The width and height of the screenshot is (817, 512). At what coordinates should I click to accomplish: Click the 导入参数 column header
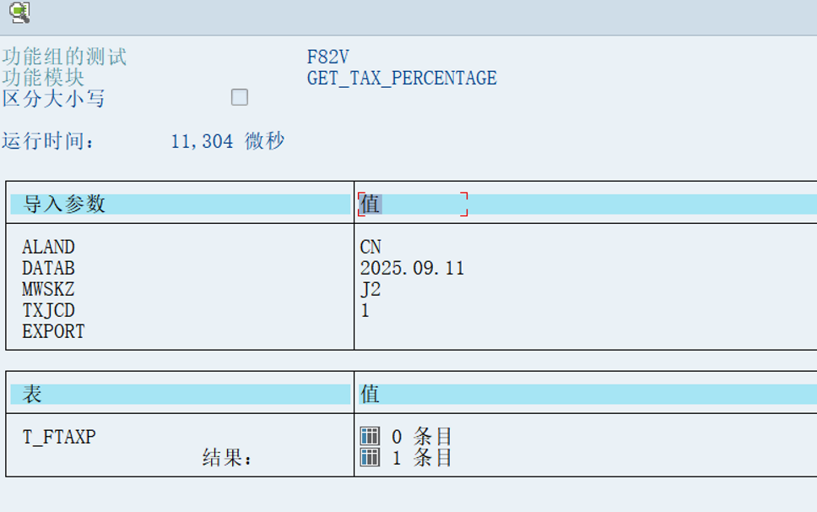point(65,204)
